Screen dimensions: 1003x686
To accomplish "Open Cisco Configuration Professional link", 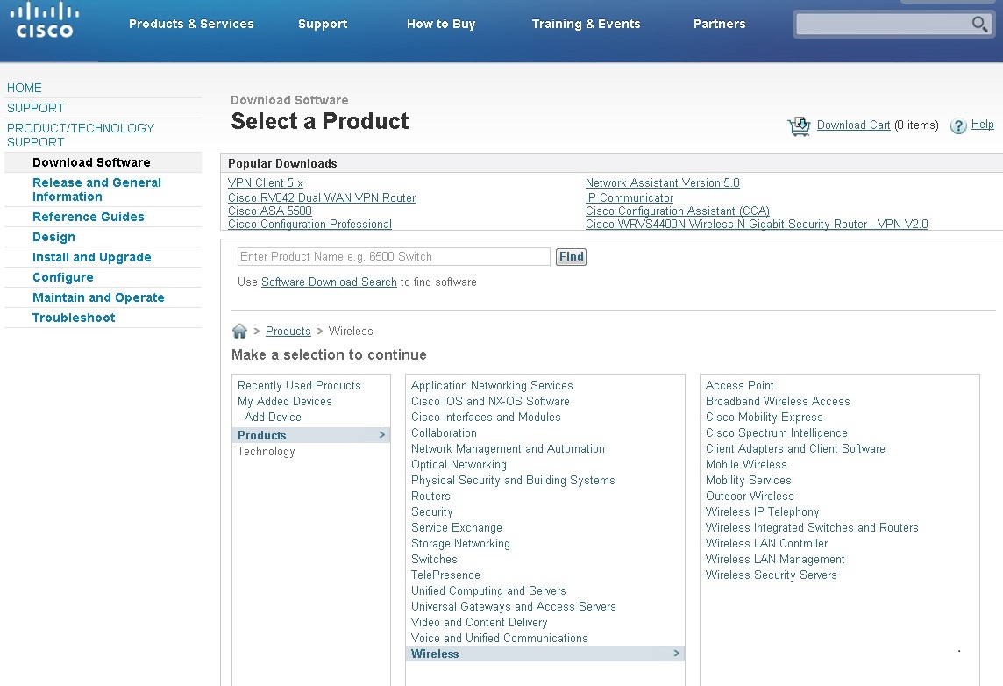I will click(x=309, y=224).
